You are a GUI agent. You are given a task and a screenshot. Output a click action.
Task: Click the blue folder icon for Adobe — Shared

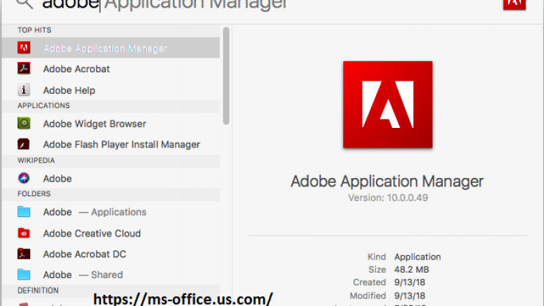pos(24,275)
